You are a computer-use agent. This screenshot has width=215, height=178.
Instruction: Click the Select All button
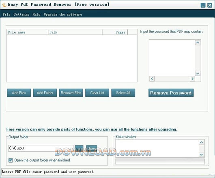[x=123, y=93]
